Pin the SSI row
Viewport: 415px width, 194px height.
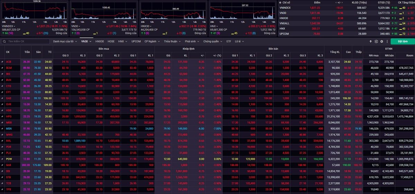[2, 171]
